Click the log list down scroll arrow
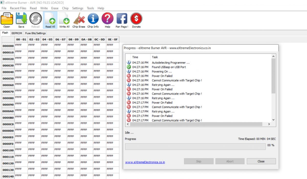307x179 pixels. click(x=273, y=120)
